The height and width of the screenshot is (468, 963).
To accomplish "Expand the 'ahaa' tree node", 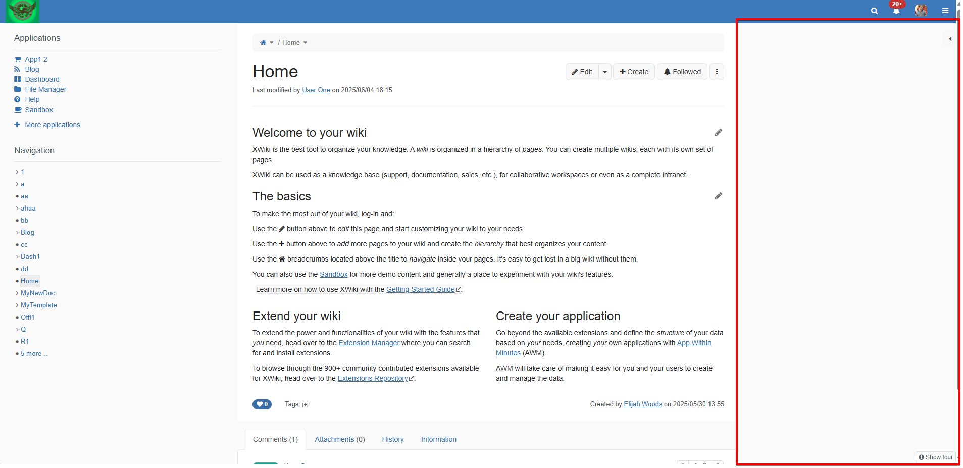I will pos(17,209).
